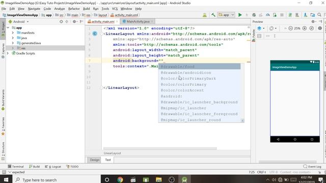Click the Scroll from Source target icon
326x183 pixels.
[61, 21]
